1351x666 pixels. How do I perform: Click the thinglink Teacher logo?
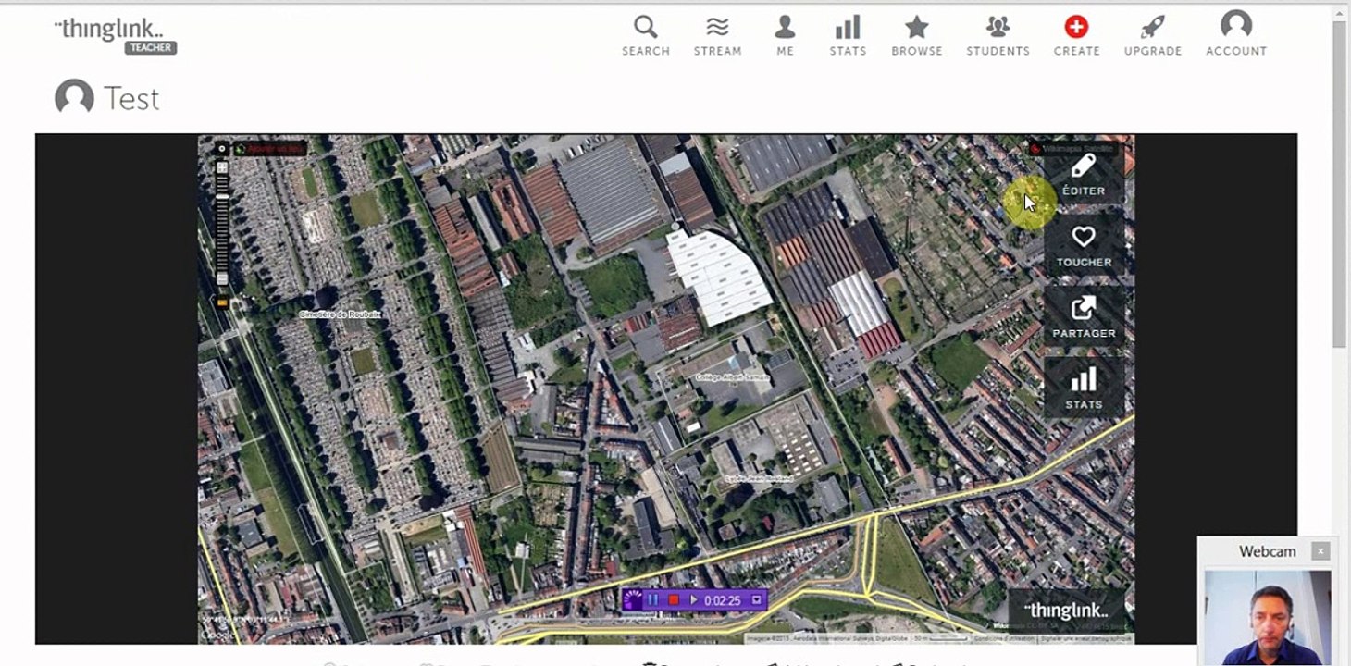116,34
